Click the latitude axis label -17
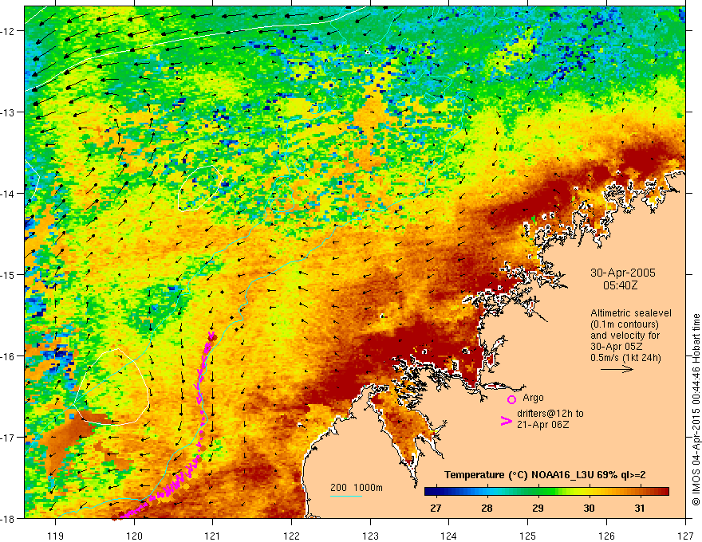The image size is (702, 542). click(7, 438)
